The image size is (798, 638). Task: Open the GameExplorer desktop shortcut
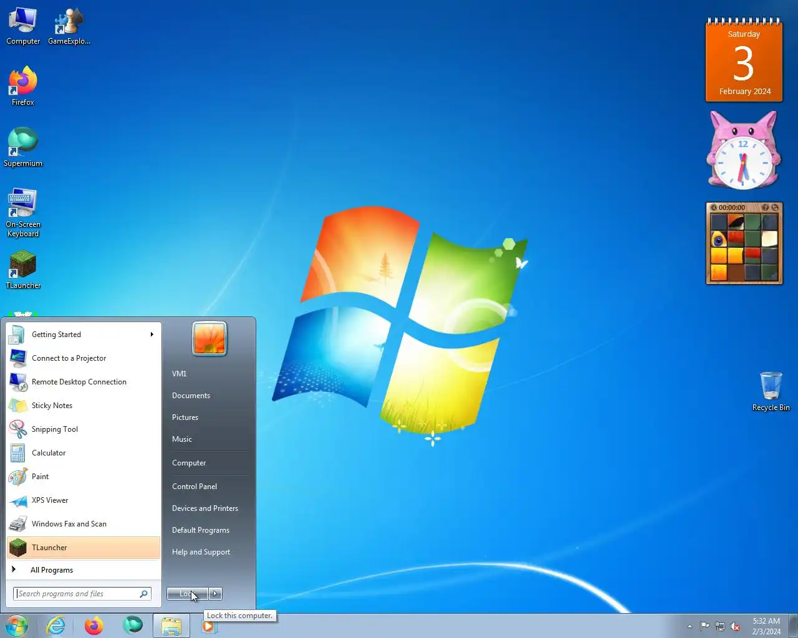pyautogui.click(x=69, y=26)
